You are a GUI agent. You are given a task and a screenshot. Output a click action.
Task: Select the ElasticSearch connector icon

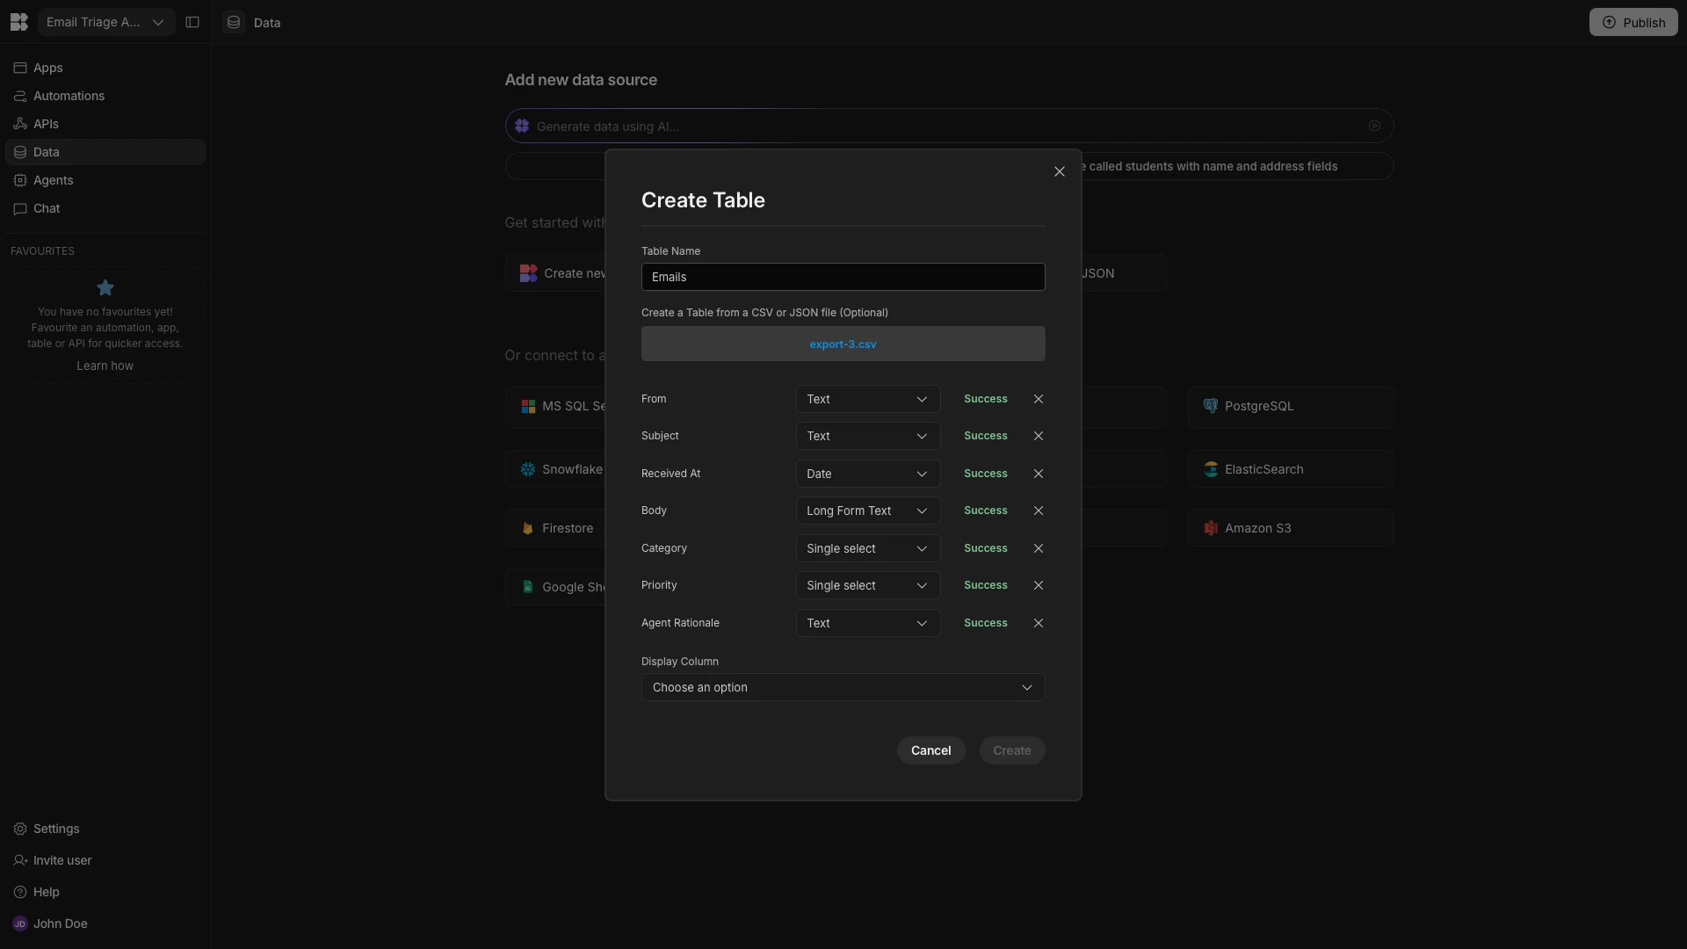pyautogui.click(x=1211, y=469)
